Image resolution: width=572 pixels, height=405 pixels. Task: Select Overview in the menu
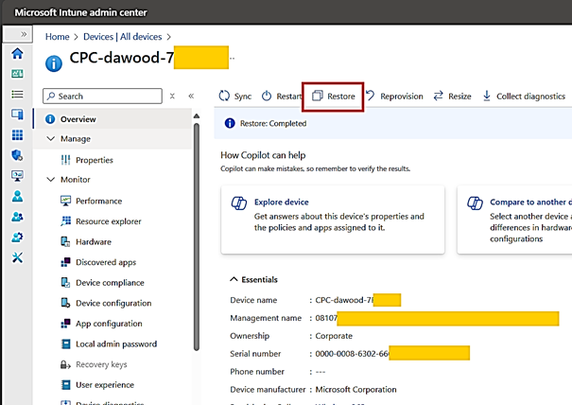point(113,119)
